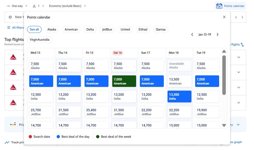Click the origin New York input field

tap(14, 17)
